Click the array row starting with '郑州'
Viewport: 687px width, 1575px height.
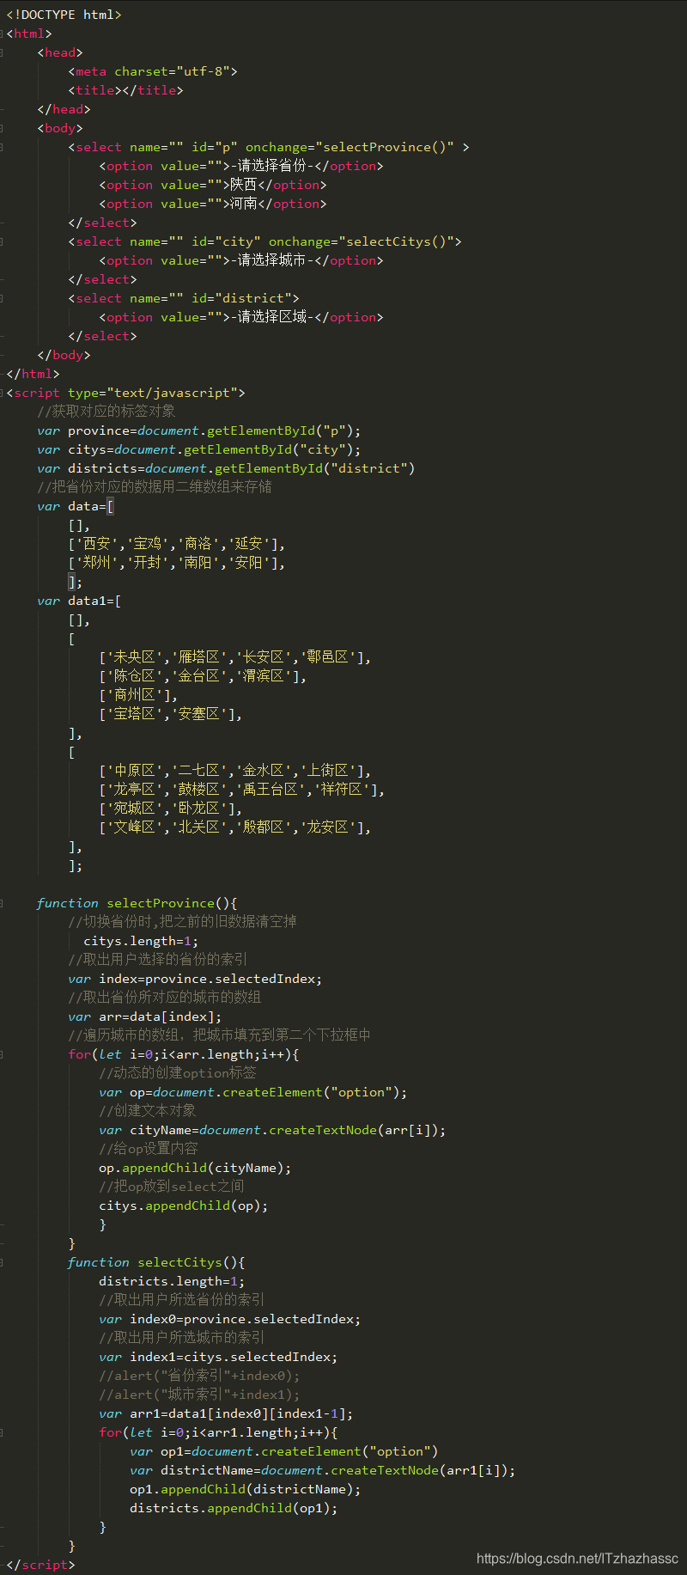click(176, 563)
